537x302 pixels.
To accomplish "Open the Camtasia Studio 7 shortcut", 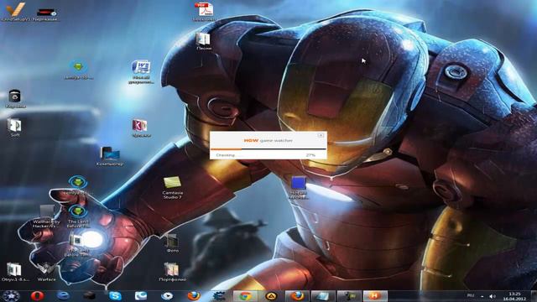I will point(172,183).
